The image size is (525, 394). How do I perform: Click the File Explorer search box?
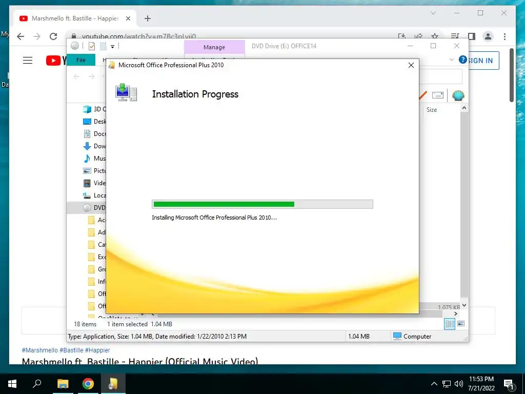pyautogui.click(x=440, y=77)
